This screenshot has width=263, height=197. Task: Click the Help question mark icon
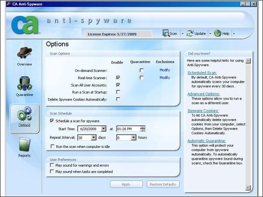tap(217, 33)
